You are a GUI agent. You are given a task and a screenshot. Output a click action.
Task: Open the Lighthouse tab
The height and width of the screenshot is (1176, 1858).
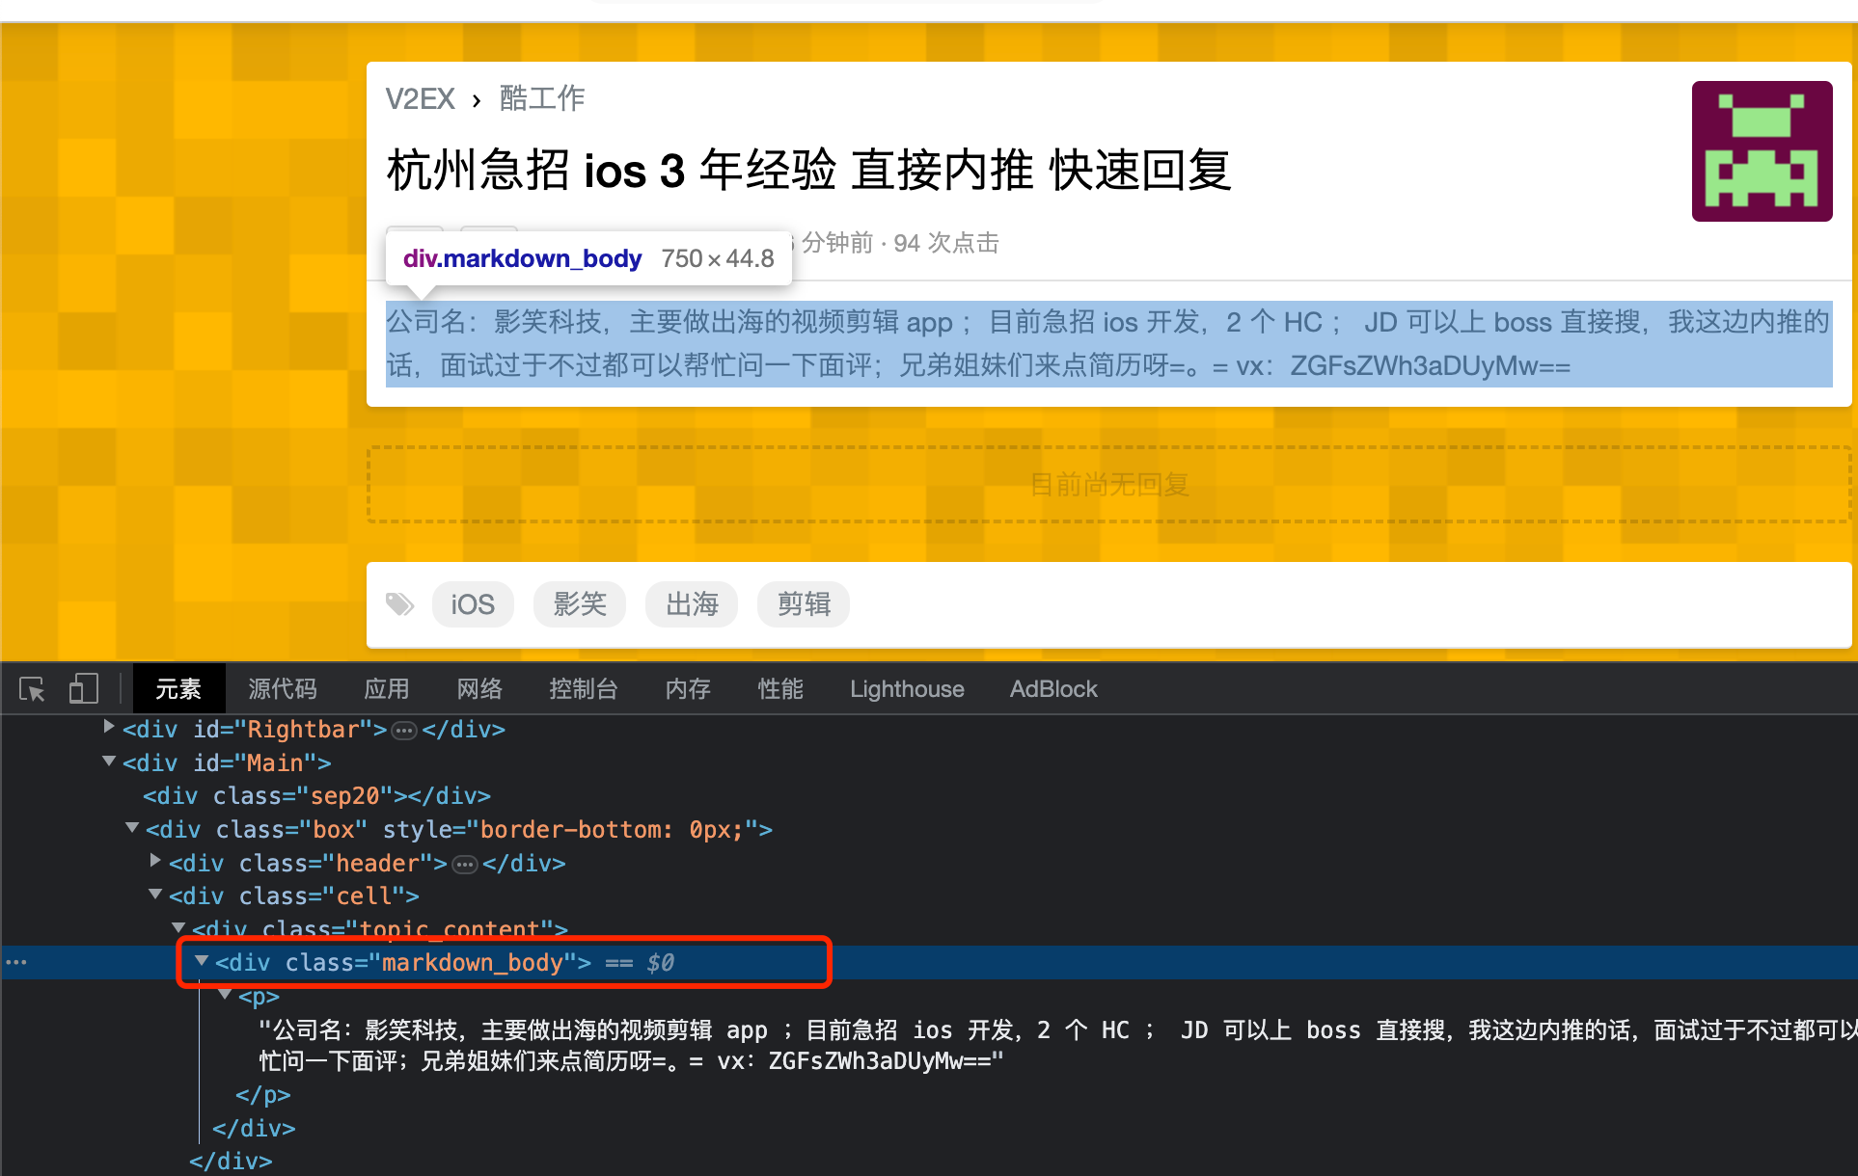point(907,688)
